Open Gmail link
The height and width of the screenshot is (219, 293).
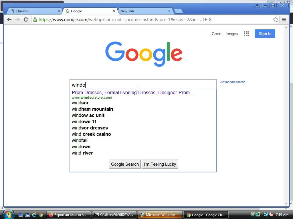tap(217, 34)
